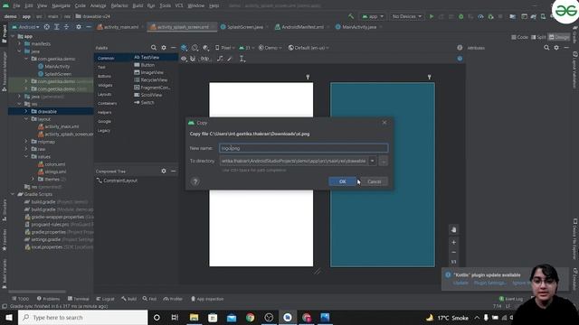Switch to Split view mode
Screen dimensions: 579x325
coord(539,37)
